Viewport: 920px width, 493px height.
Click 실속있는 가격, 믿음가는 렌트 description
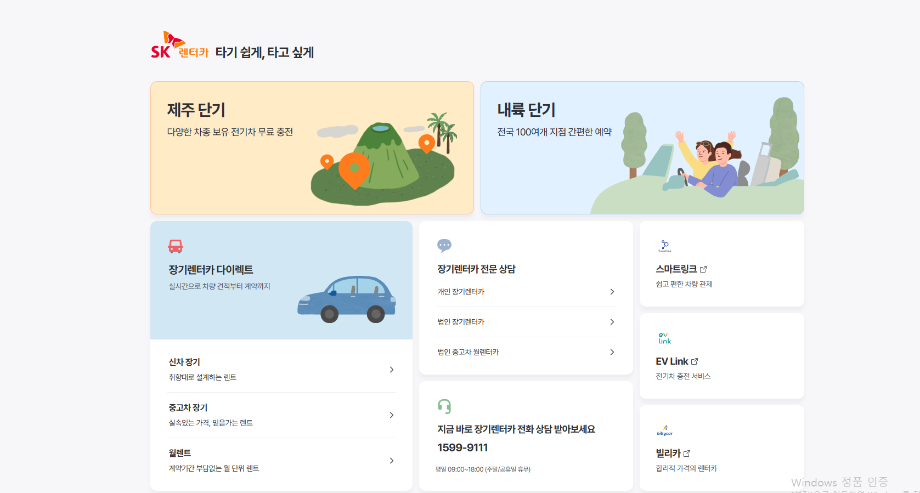[211, 423]
